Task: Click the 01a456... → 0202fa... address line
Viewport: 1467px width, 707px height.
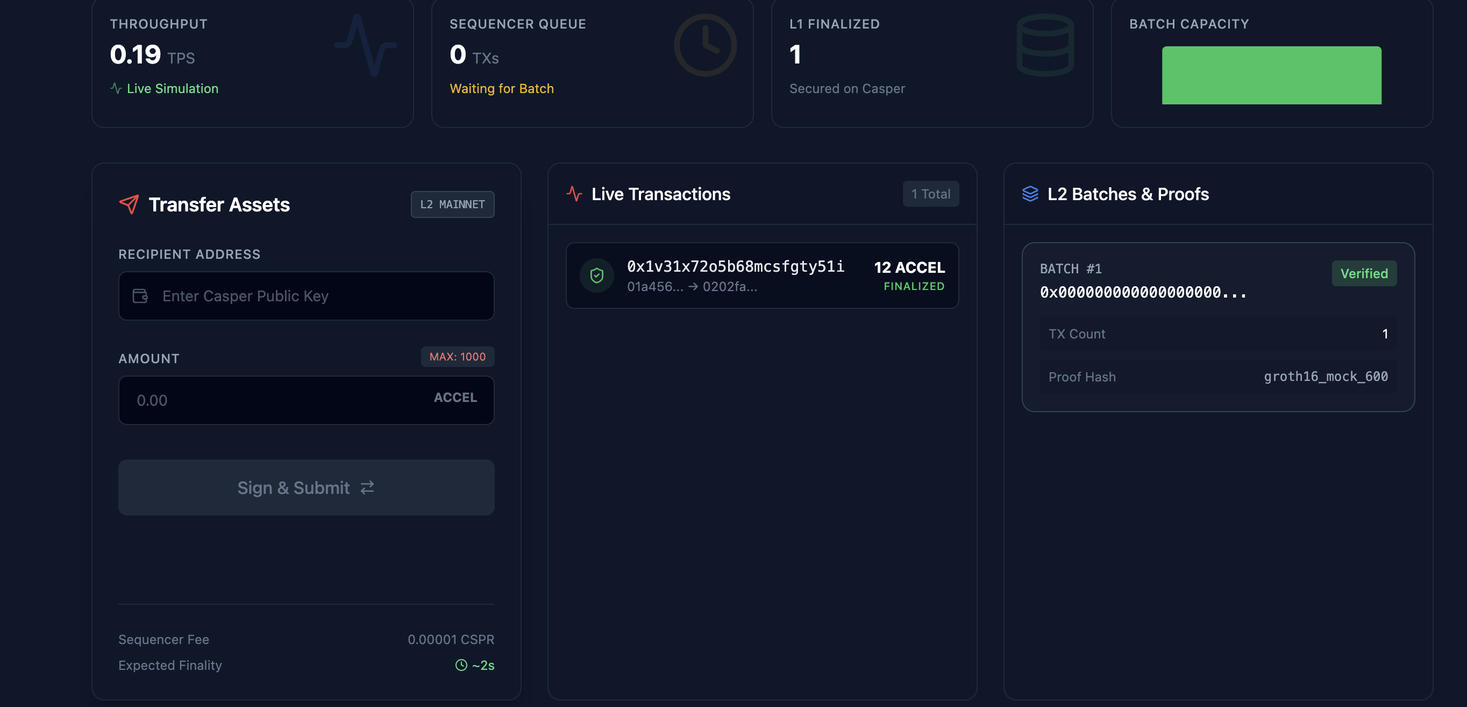Action: point(692,287)
